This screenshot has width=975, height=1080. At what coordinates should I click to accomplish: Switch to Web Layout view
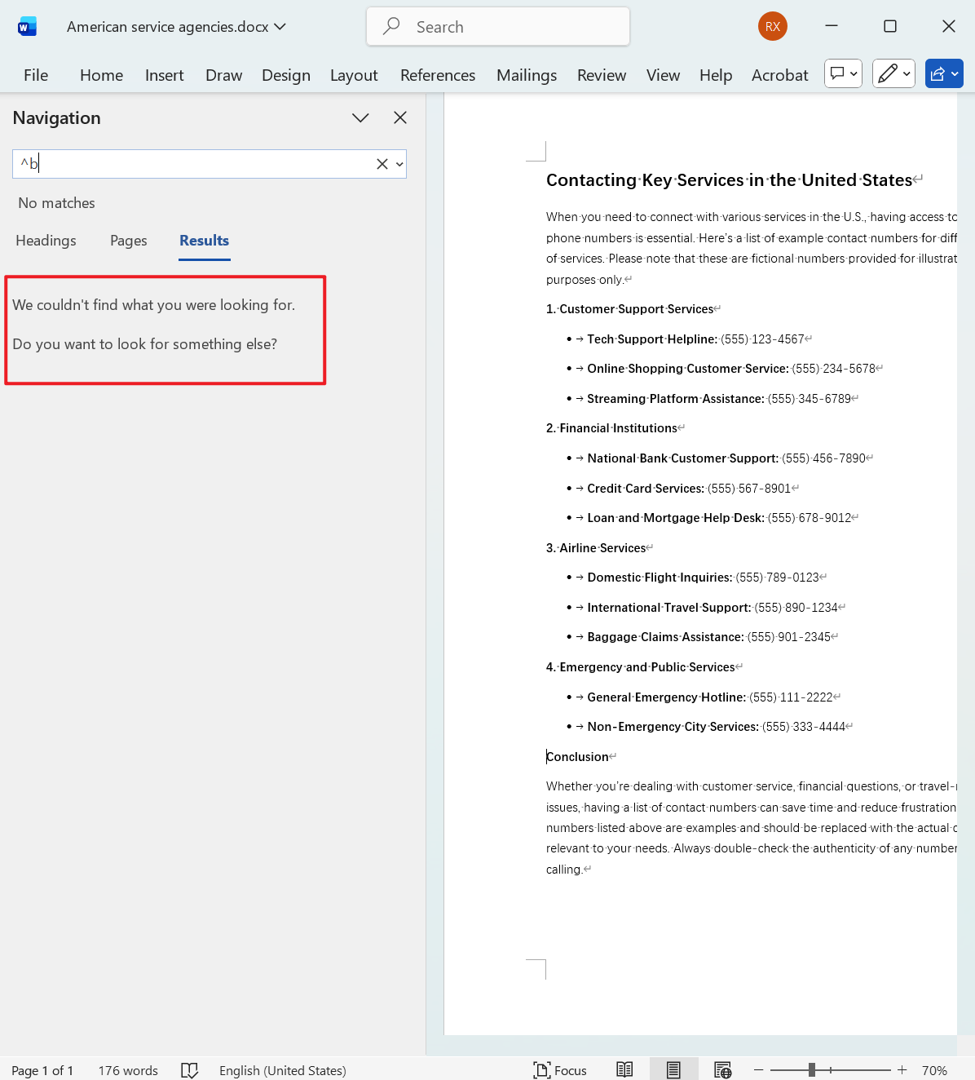pyautogui.click(x=722, y=1069)
